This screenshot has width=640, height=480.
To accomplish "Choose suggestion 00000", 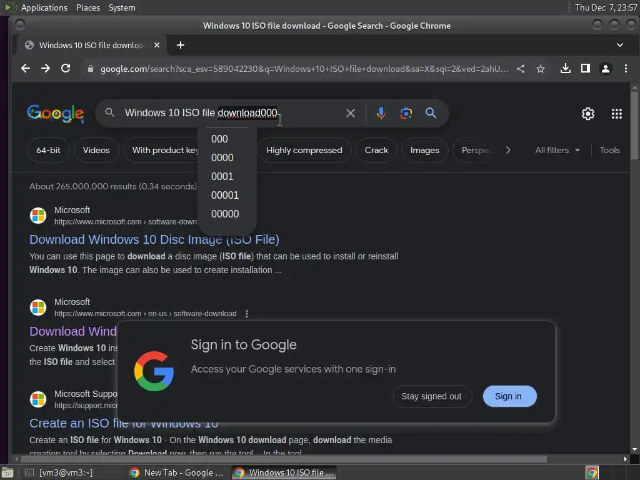I will 225,214.
